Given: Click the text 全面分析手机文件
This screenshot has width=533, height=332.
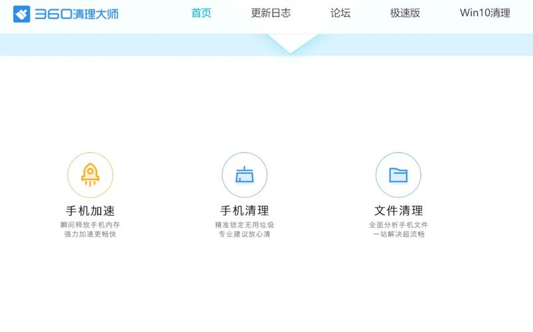Looking at the screenshot, I should coord(398,224).
